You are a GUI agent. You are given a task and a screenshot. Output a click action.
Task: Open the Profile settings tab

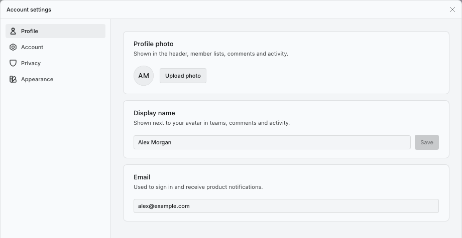click(55, 31)
